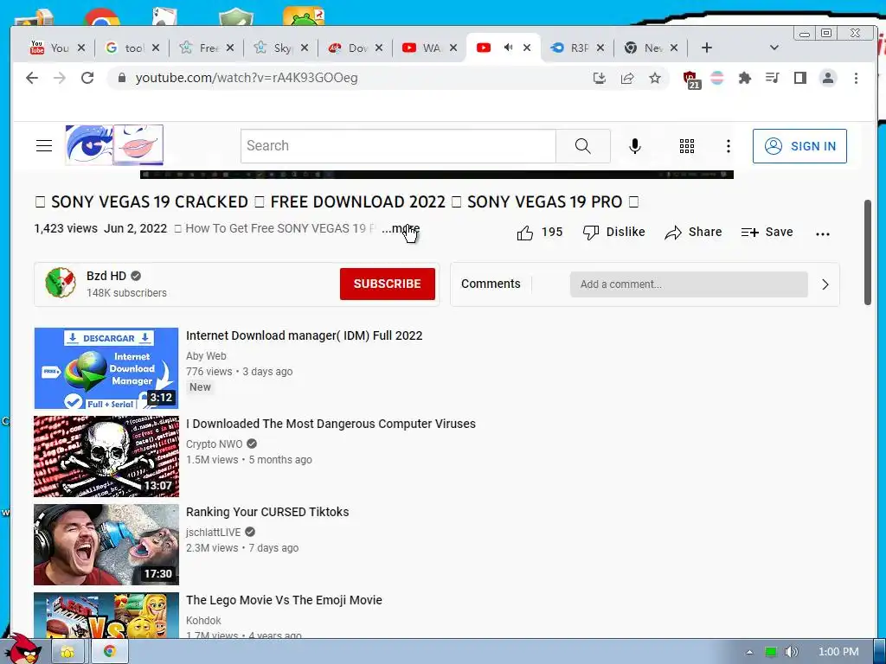Open Most Dangerous Computer Viruses thumbnail
This screenshot has height=664, width=886.
coord(106,456)
